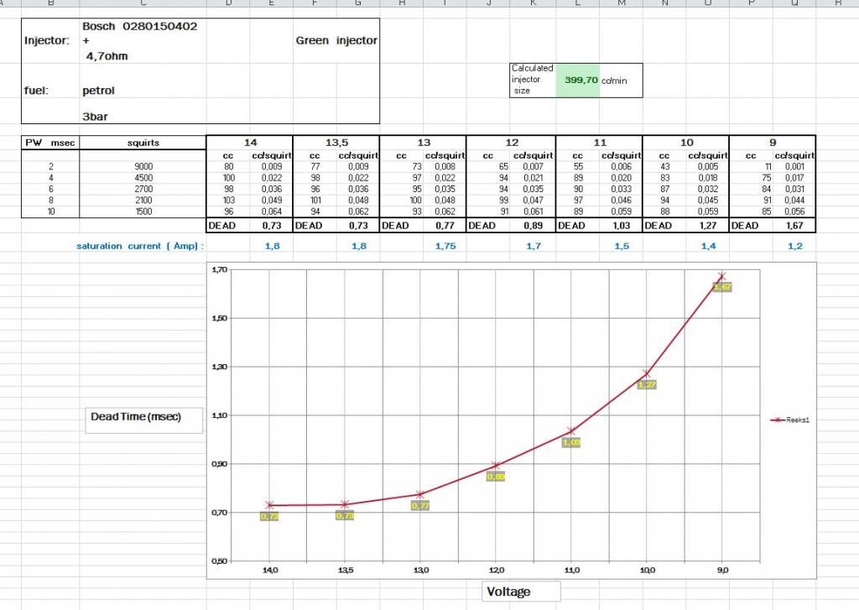
Task: Select the Green injector cell
Action: pyautogui.click(x=336, y=40)
